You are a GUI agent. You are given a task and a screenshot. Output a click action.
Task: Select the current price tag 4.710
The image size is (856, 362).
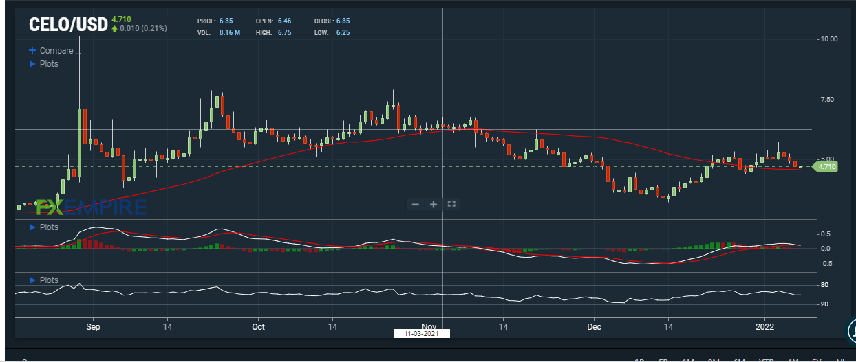click(826, 166)
